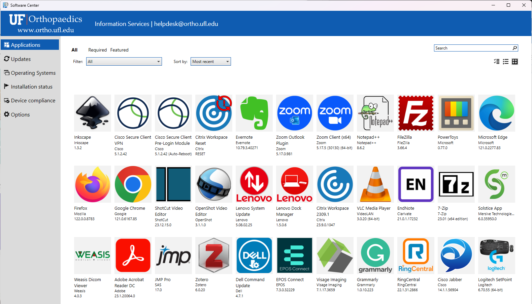Open the RingCentral icon

click(x=416, y=256)
